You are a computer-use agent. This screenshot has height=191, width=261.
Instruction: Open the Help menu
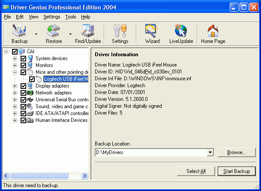pos(86,17)
